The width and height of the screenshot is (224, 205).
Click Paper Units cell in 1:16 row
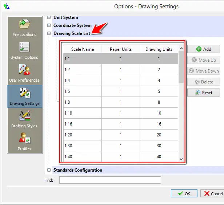tap(121, 124)
